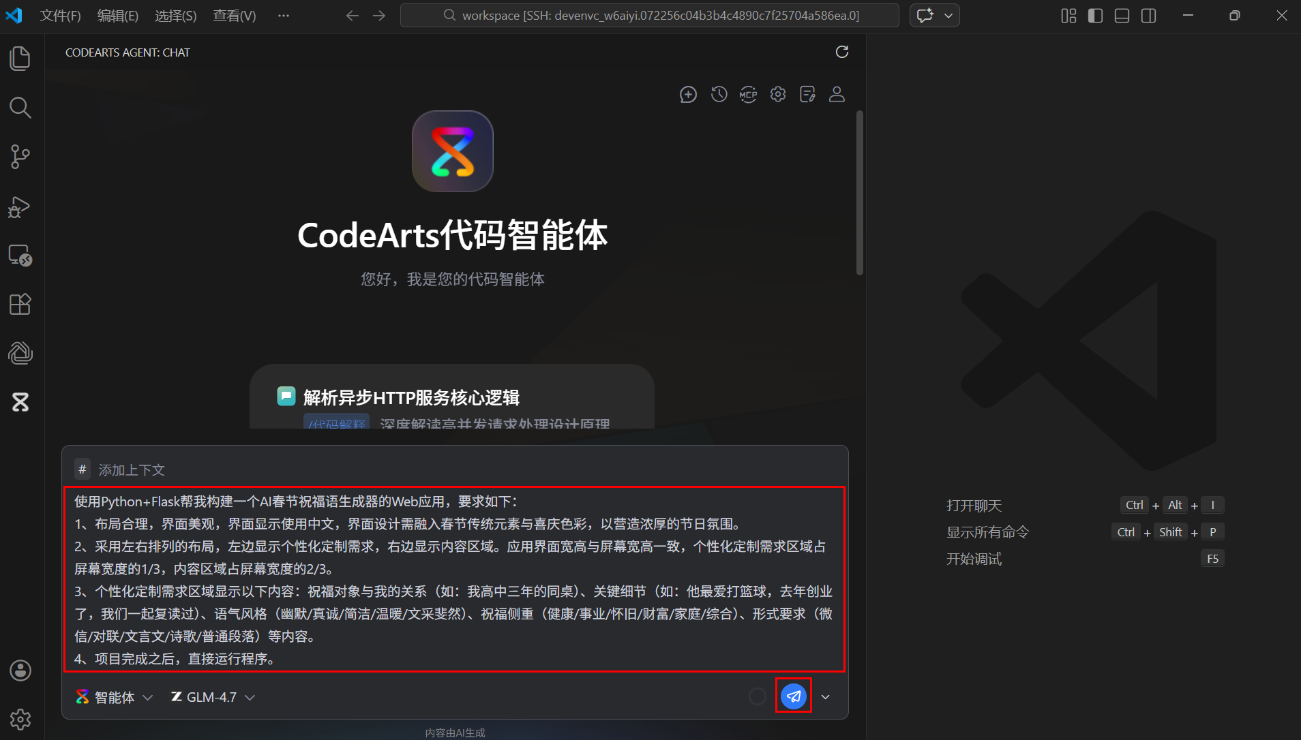1301x740 pixels.
Task: Click the workspace command center search box
Action: tap(649, 16)
